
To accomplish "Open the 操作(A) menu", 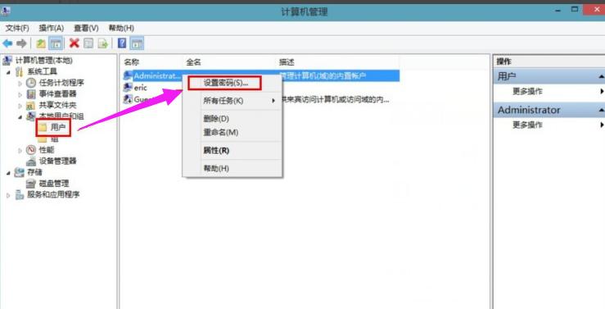I will (52, 28).
